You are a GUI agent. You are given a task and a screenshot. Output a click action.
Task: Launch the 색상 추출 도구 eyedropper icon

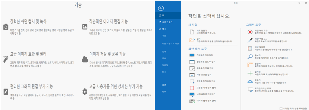click(x=250, y=40)
